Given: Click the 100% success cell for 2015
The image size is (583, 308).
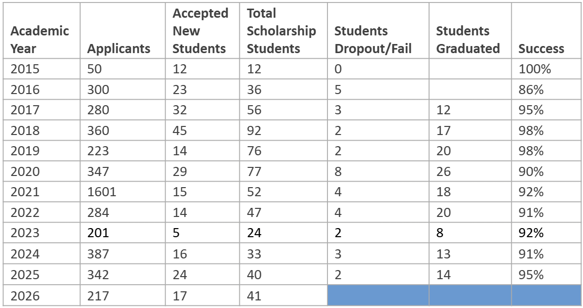Looking at the screenshot, I should pos(534,69).
